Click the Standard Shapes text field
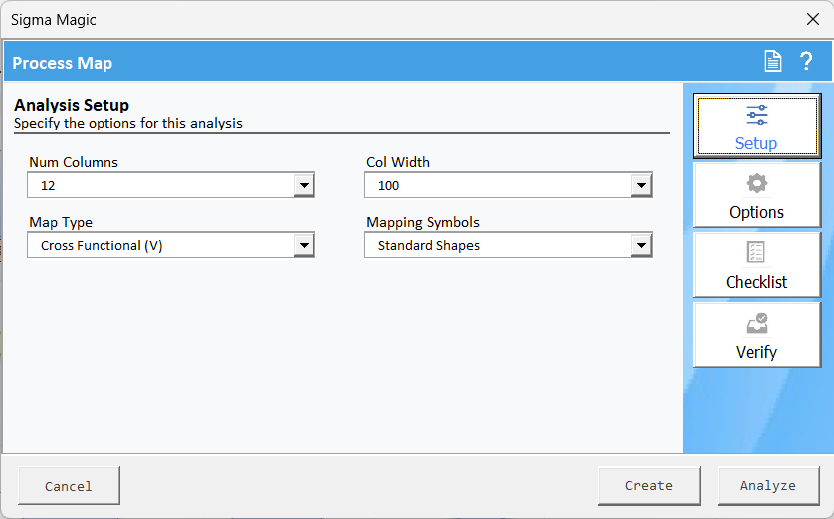The width and height of the screenshot is (834, 519). tap(498, 245)
